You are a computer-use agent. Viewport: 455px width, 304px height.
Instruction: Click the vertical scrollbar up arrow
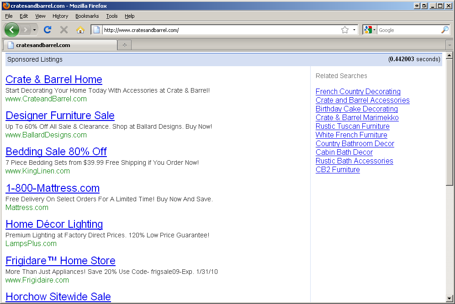[450, 55]
